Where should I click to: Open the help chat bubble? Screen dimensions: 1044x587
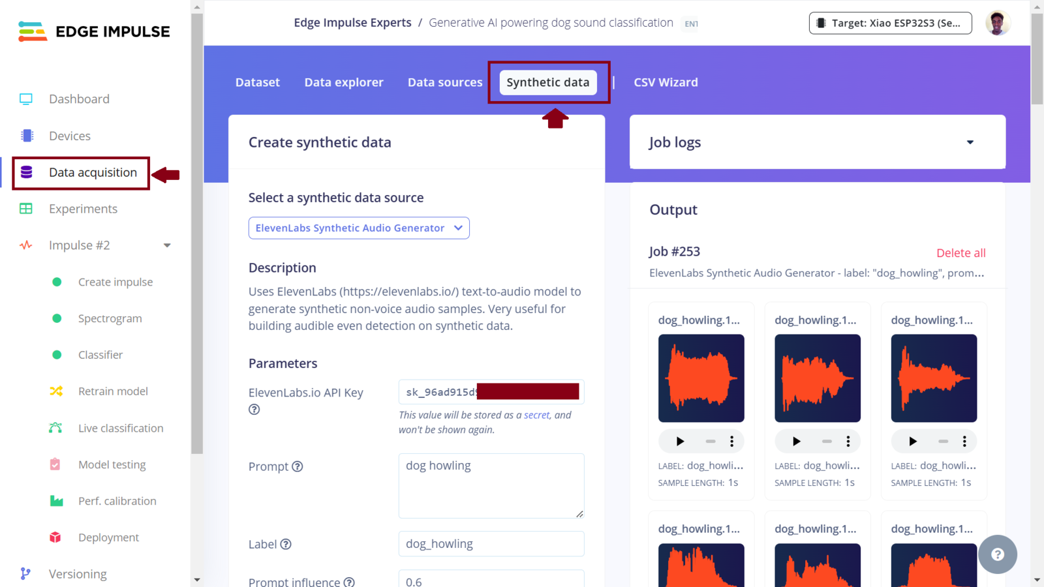click(x=997, y=554)
